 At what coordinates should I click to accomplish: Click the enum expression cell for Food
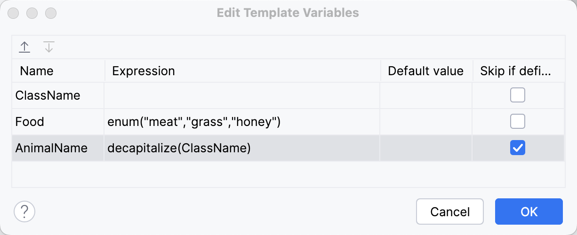pos(194,122)
